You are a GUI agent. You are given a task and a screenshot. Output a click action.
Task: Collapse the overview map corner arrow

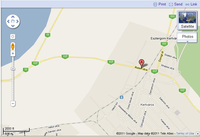coord(198,134)
